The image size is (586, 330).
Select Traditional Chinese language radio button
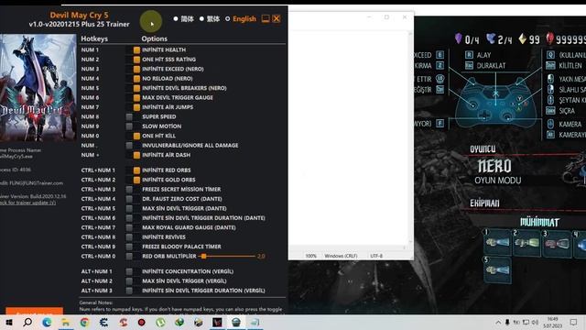[201, 18]
